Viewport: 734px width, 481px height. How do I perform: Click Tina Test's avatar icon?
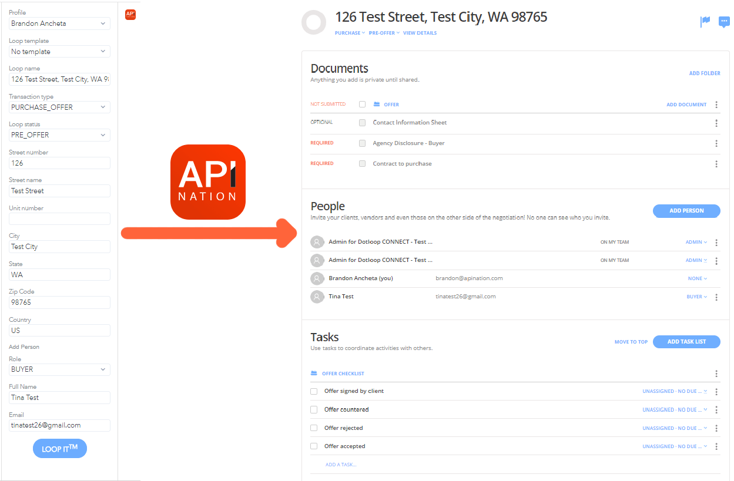click(x=317, y=297)
